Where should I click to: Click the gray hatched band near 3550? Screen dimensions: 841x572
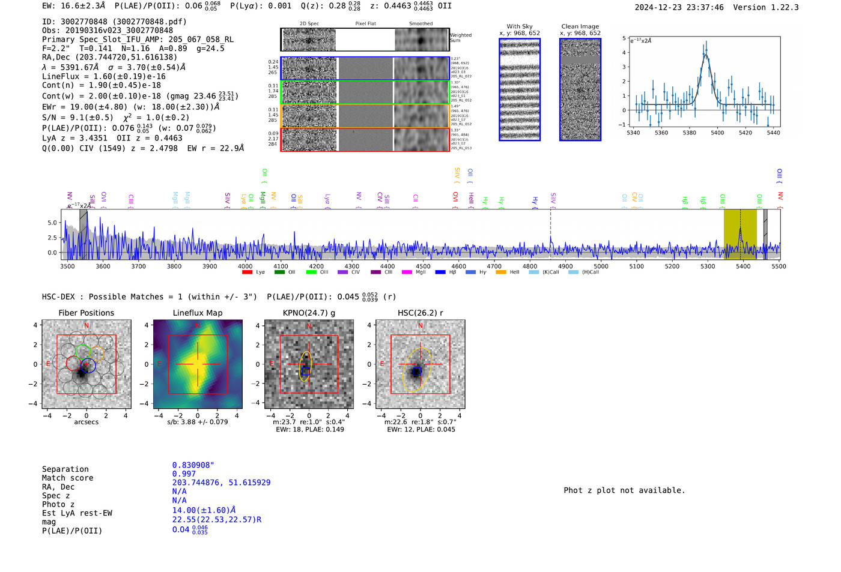[83, 234]
